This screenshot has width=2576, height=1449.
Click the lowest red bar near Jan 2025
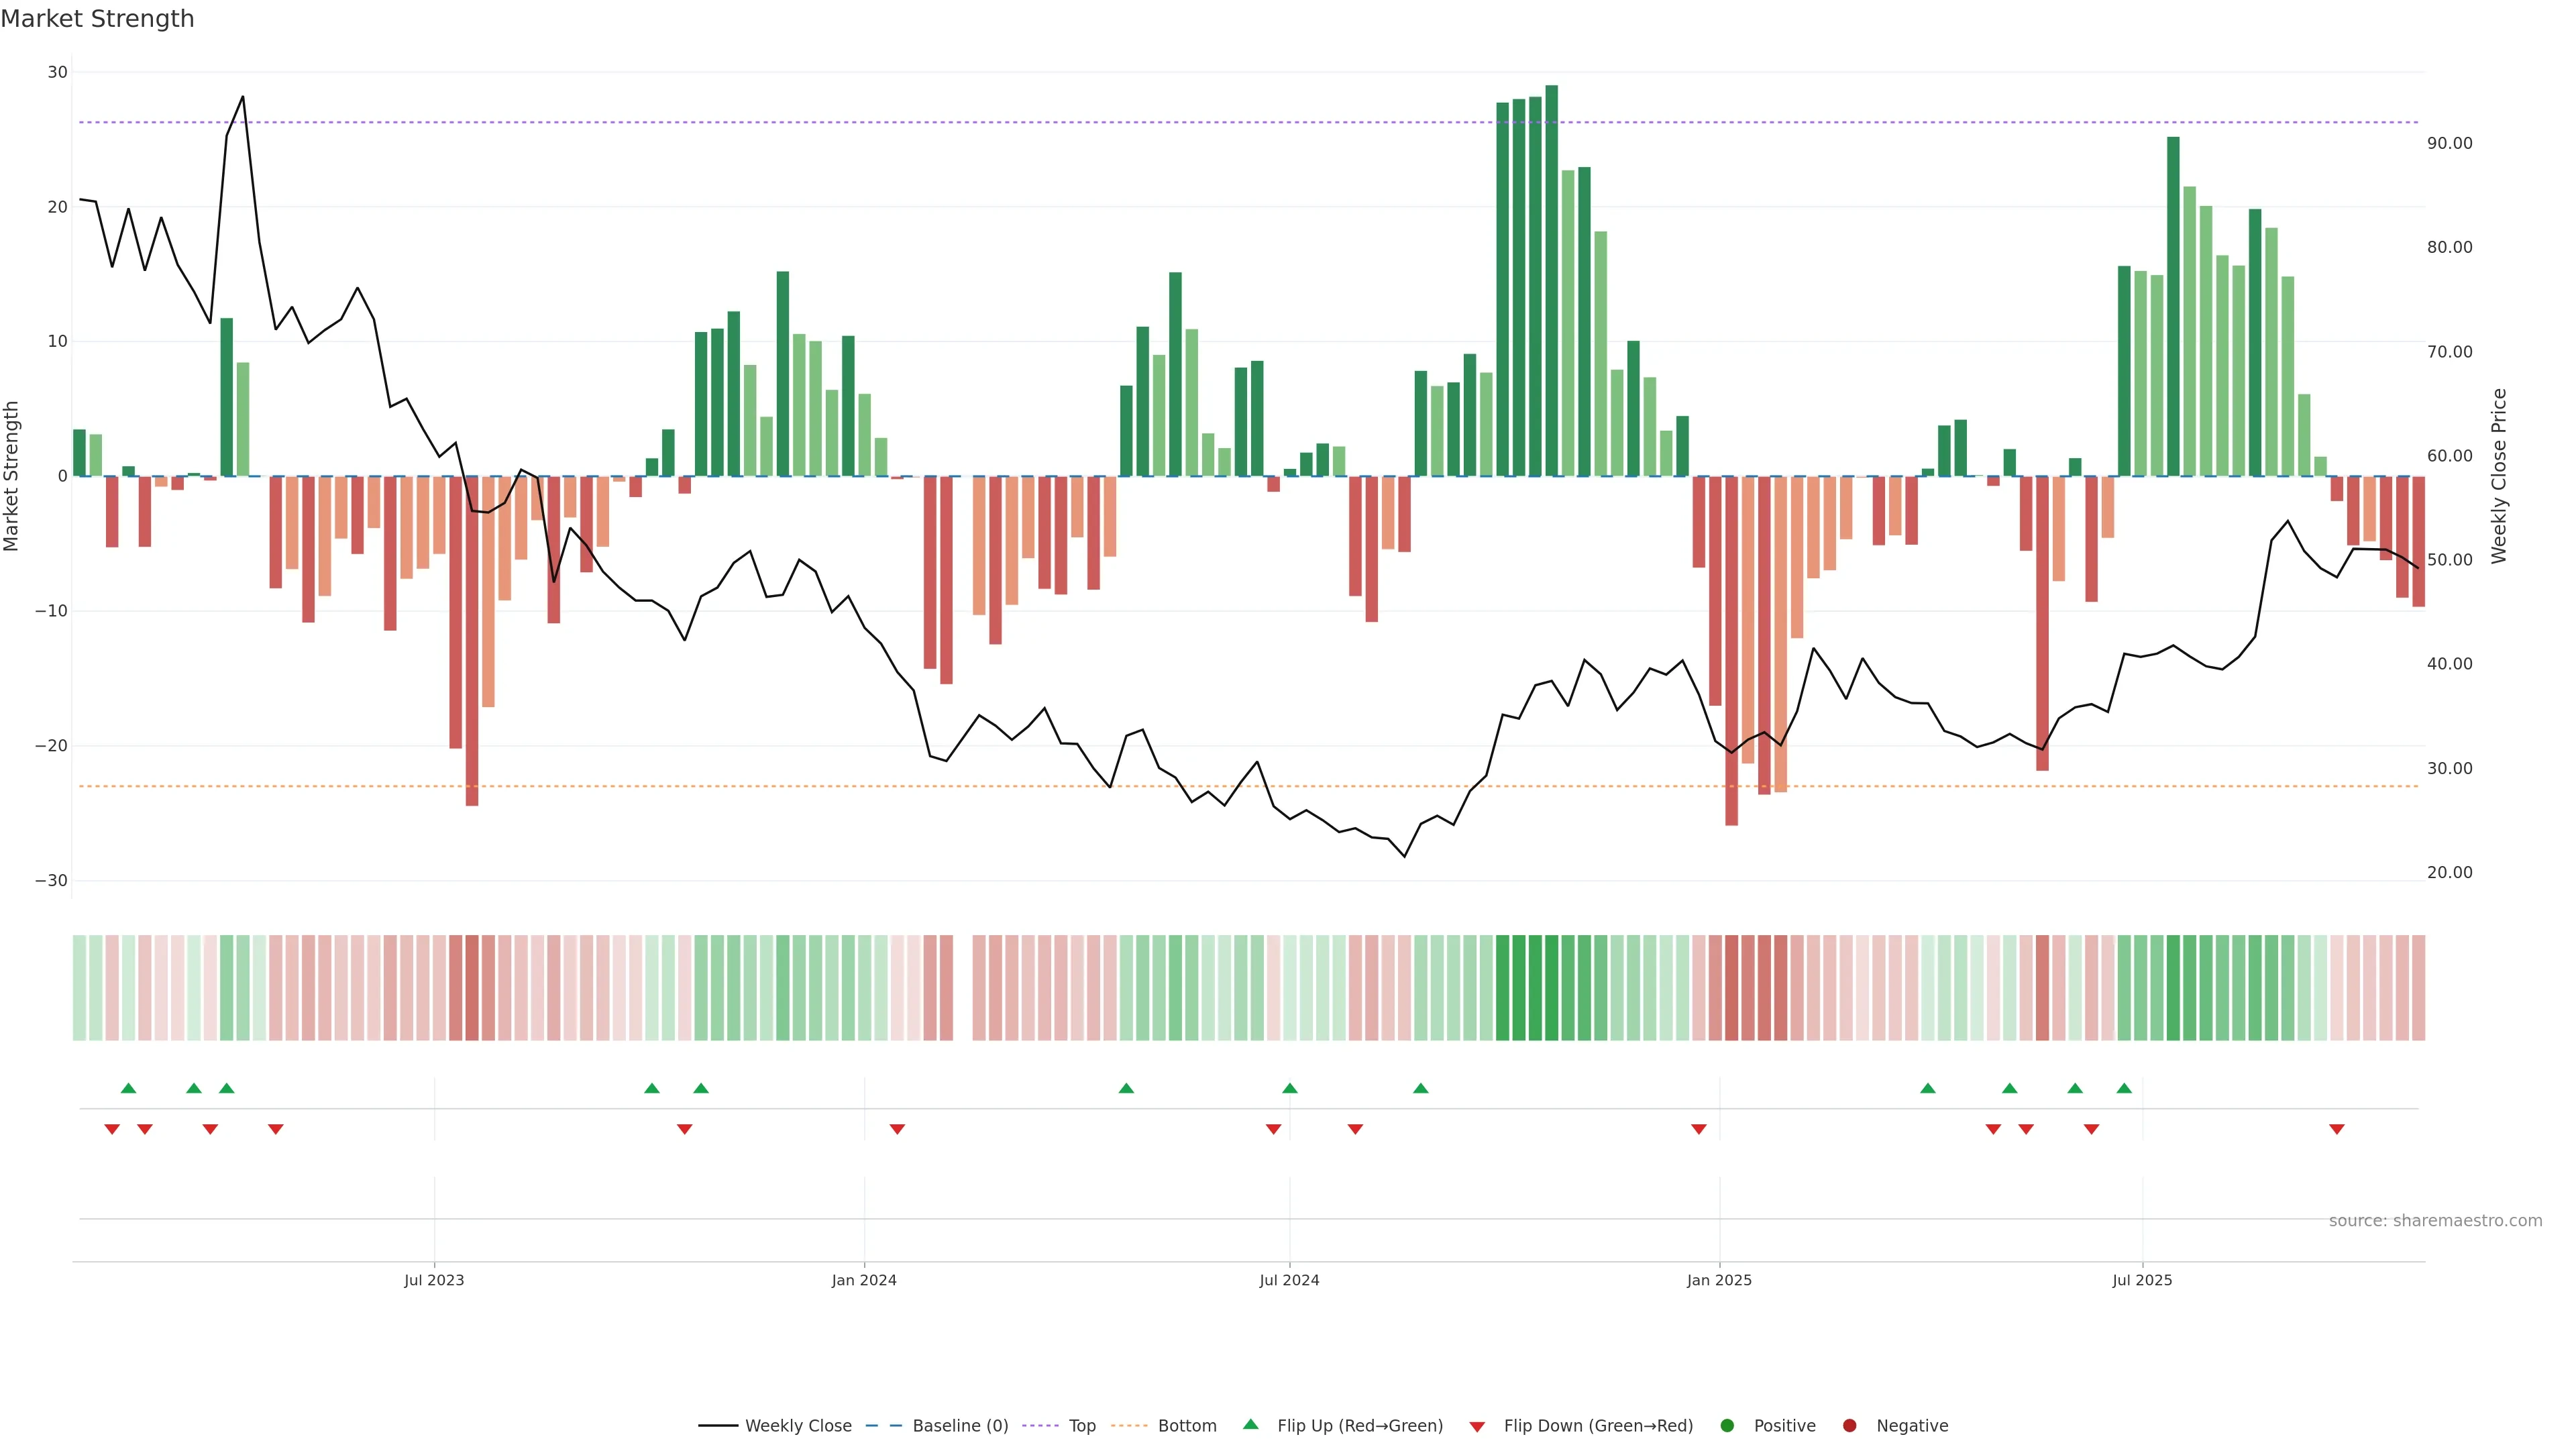pos(1731,650)
